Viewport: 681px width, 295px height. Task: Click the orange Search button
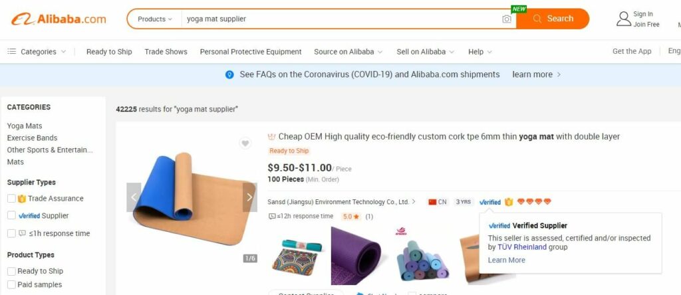pos(553,19)
